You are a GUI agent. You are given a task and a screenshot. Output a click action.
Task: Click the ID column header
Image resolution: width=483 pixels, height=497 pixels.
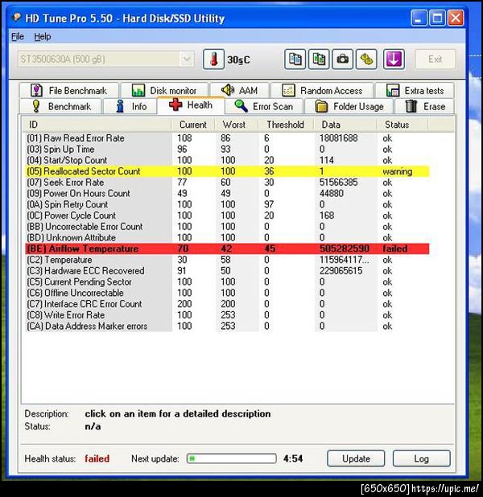tap(97, 125)
